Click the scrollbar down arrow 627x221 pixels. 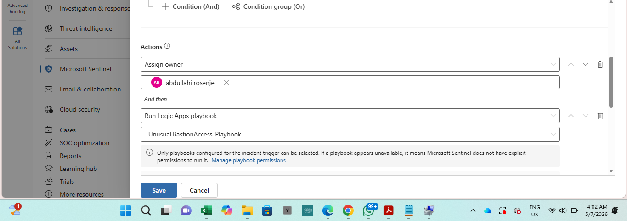[x=611, y=170]
